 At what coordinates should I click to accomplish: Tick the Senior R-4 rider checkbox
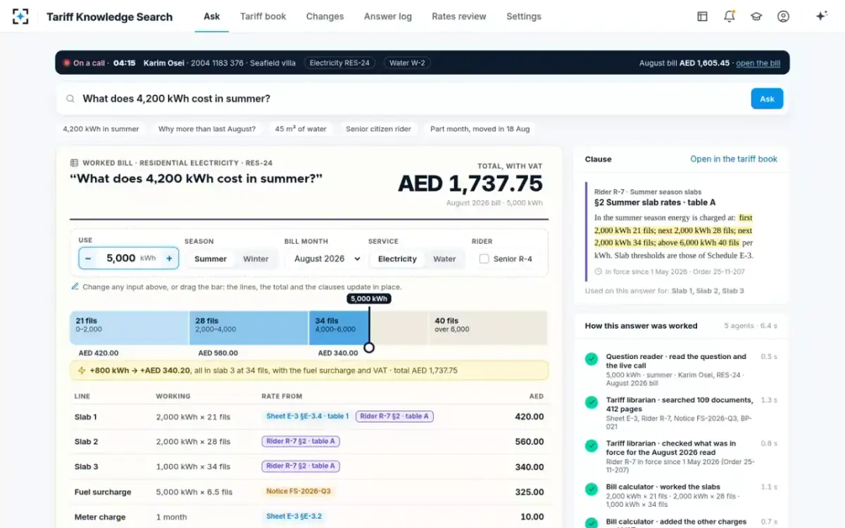click(484, 258)
